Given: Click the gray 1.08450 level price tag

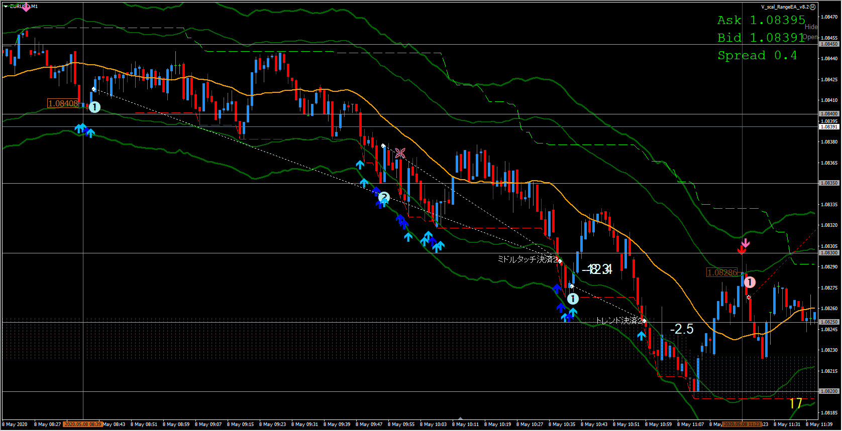Looking at the screenshot, I should tap(829, 44).
